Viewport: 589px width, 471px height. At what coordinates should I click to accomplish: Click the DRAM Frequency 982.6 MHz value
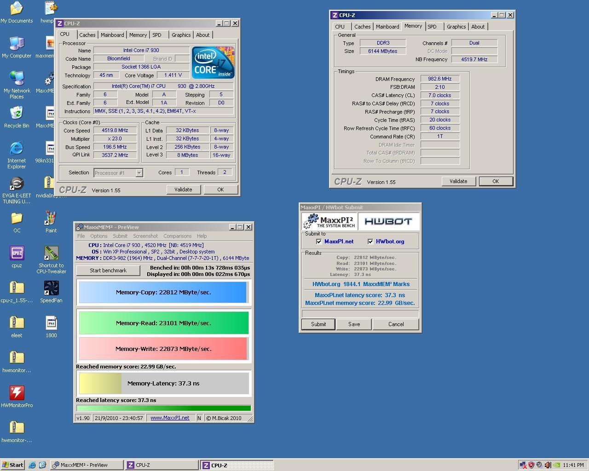click(x=439, y=79)
